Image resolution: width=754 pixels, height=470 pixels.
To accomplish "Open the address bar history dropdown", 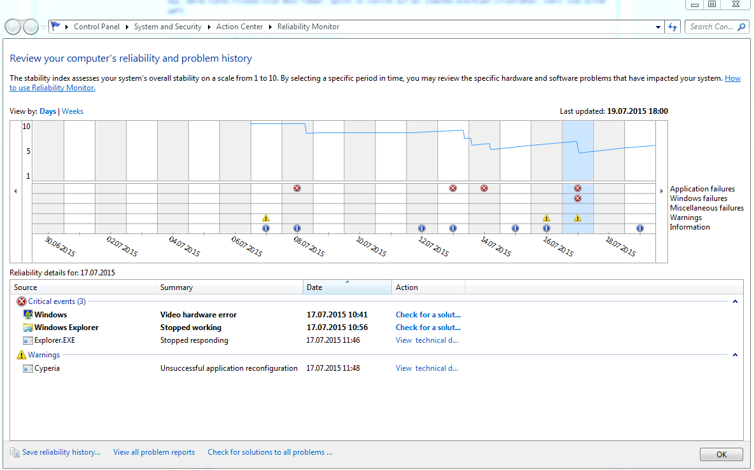I will 658,27.
